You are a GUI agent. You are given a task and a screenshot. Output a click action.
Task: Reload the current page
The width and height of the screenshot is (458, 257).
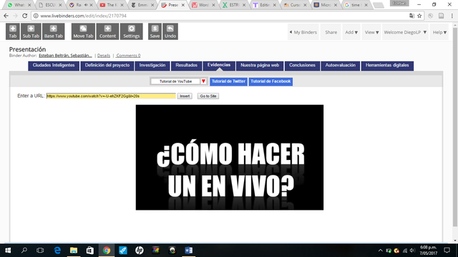click(x=25, y=16)
